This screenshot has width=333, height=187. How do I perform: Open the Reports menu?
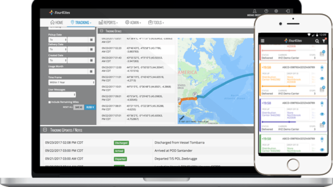[108, 23]
